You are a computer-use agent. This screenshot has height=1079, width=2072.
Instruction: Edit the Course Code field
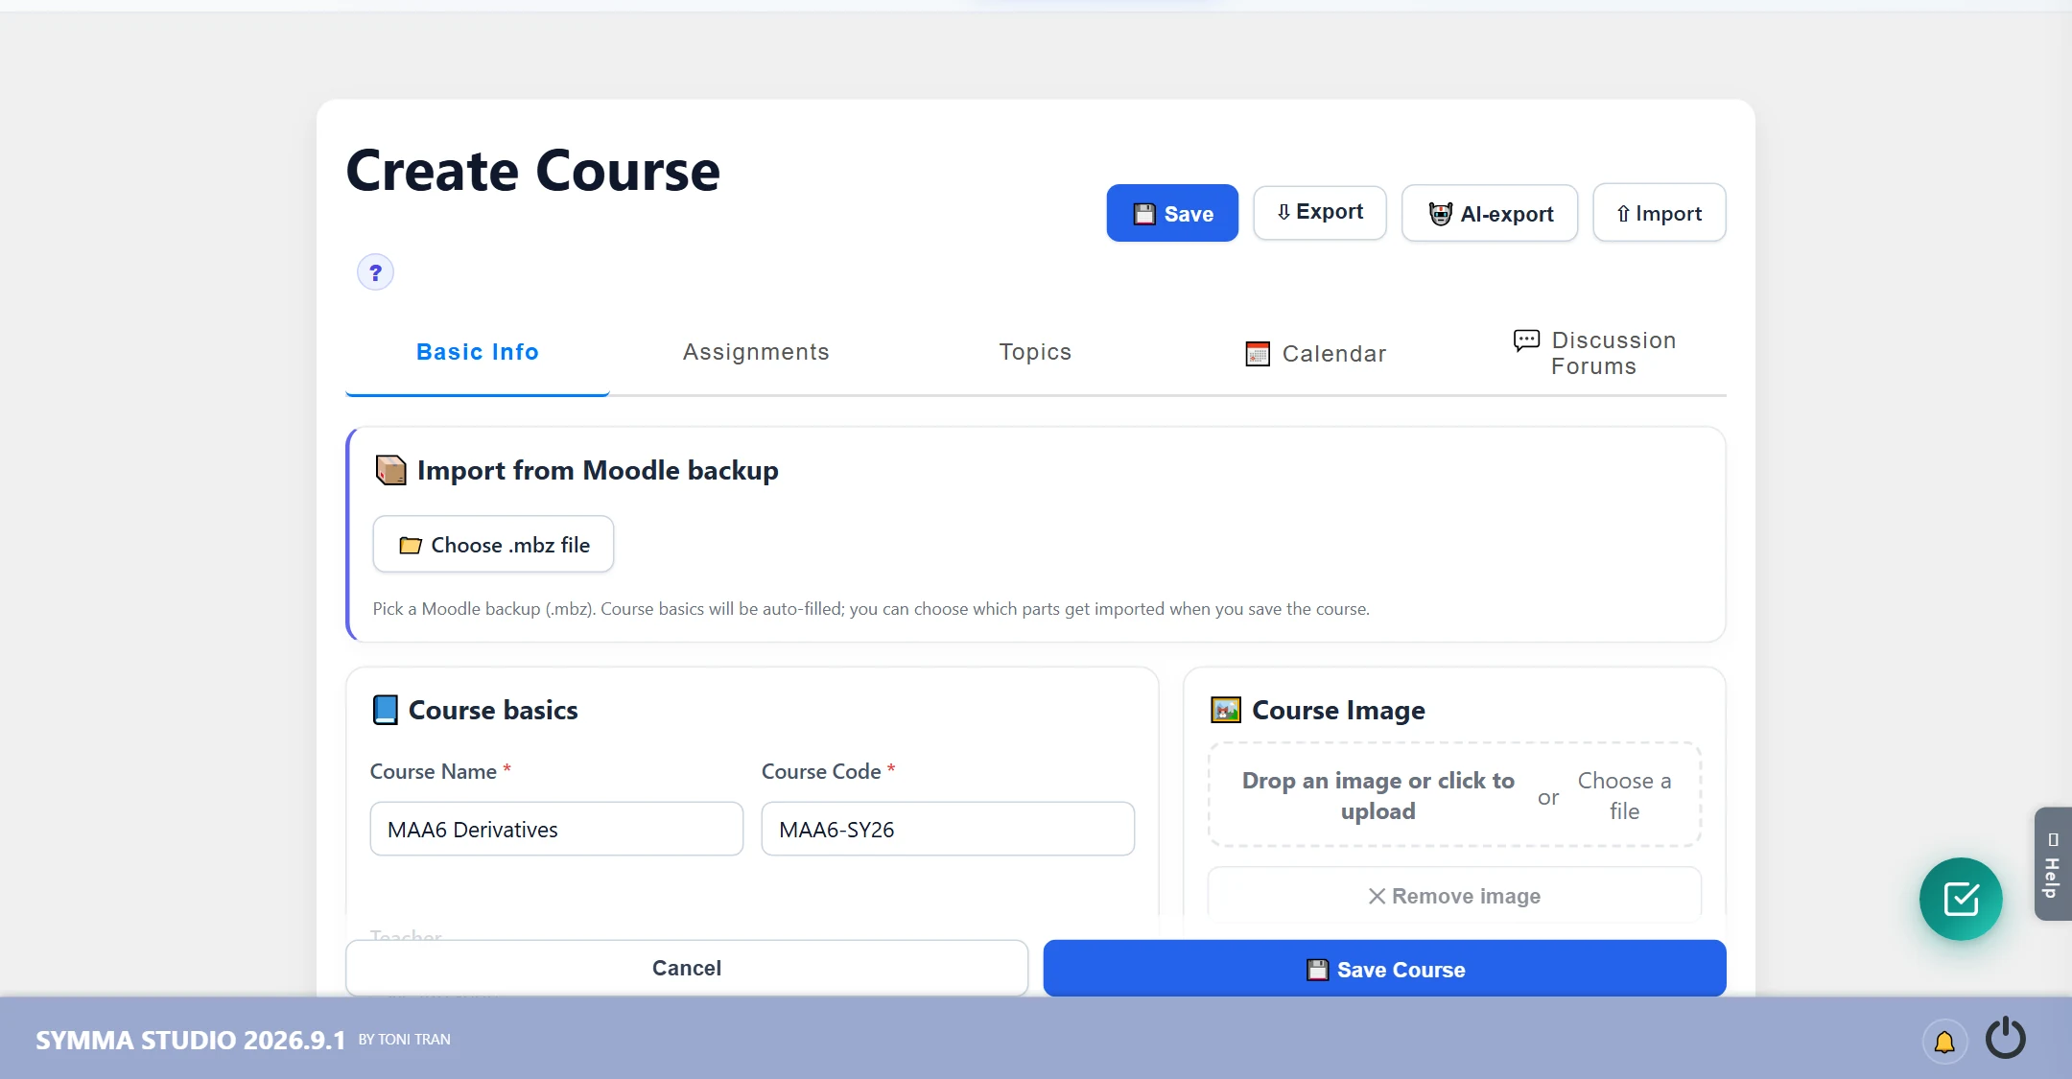click(x=948, y=829)
